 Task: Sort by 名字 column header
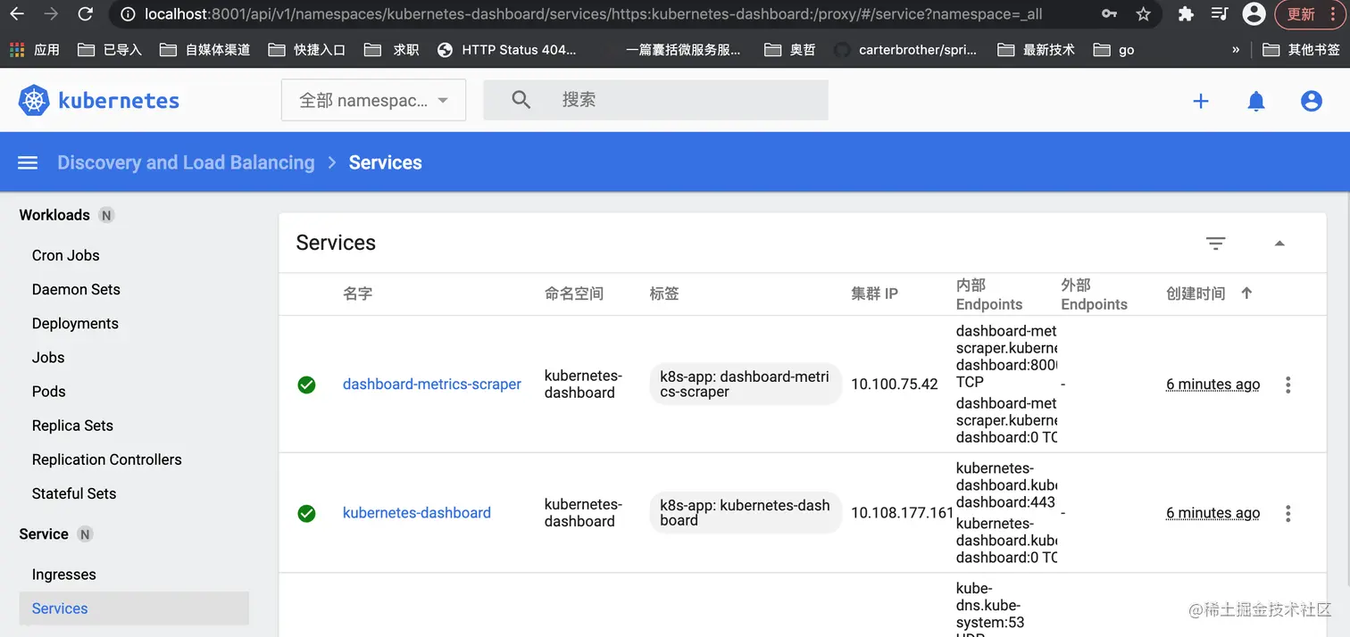[x=358, y=294]
